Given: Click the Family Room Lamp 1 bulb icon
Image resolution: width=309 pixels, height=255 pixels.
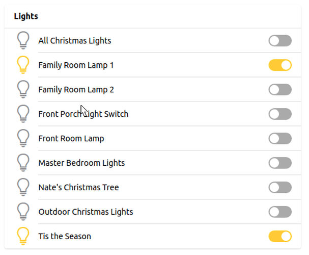Looking at the screenshot, I should 23,65.
